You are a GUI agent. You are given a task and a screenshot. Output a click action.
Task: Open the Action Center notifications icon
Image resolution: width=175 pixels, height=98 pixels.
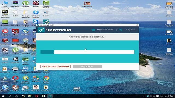(157, 96)
